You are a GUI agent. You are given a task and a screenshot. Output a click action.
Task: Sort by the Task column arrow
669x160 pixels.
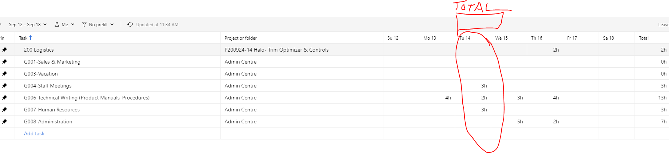point(31,38)
